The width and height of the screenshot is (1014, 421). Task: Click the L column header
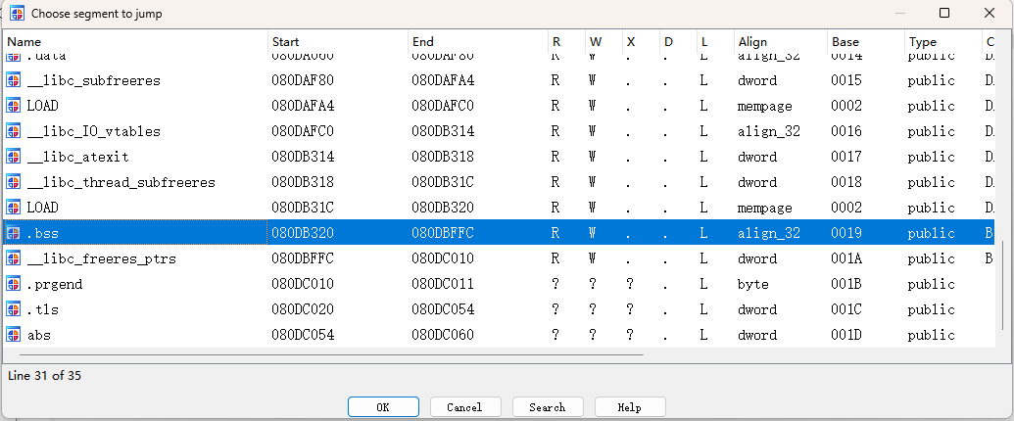[715, 42]
